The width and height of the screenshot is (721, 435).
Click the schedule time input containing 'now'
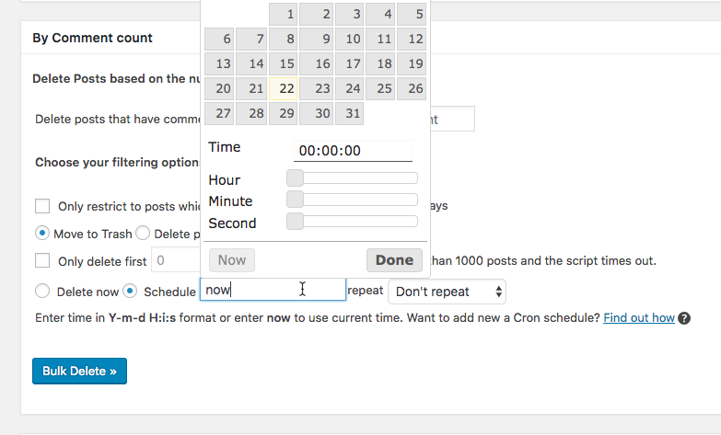[273, 290]
